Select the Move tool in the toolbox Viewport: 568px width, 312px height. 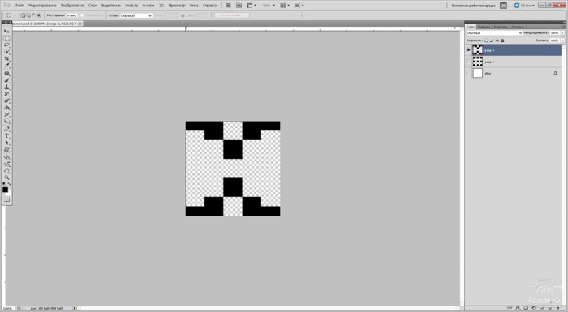coord(6,32)
